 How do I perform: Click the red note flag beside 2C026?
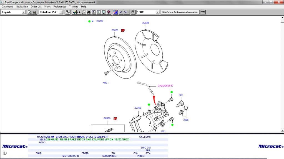click(123, 30)
